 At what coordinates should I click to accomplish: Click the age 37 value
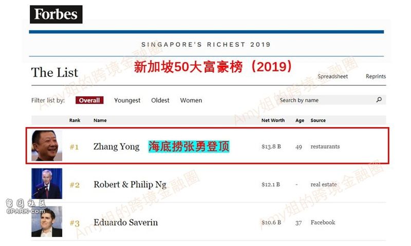click(x=298, y=223)
